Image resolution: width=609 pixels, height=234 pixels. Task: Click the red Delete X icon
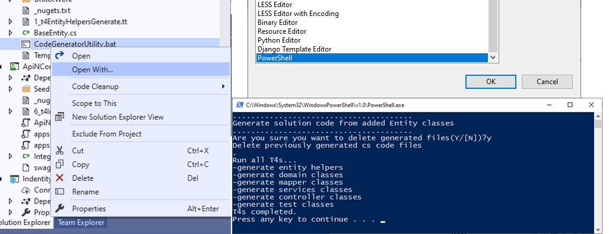59,178
